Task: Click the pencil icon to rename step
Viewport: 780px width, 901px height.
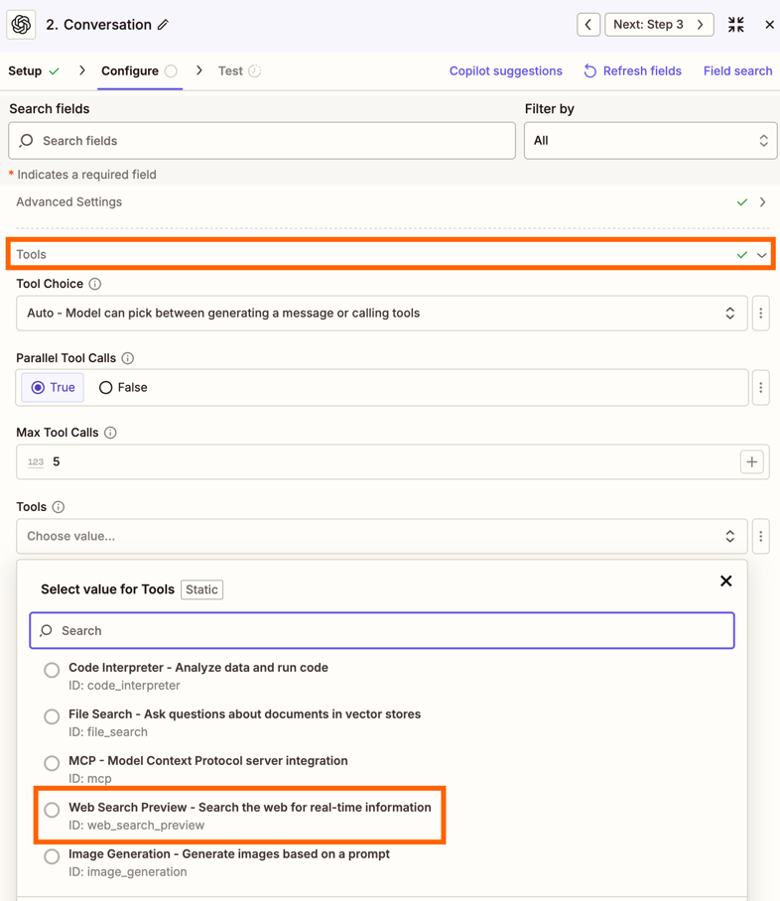Action: point(163,25)
